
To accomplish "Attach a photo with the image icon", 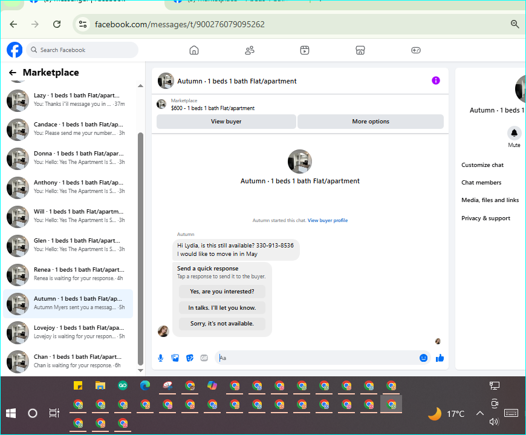I will (x=175, y=358).
